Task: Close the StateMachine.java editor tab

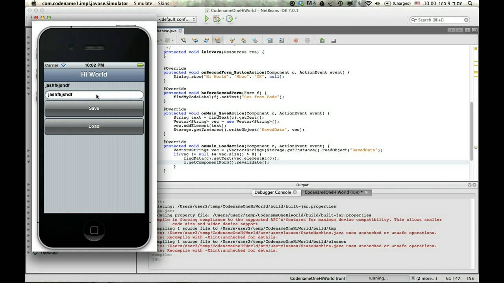Action: click(181, 31)
